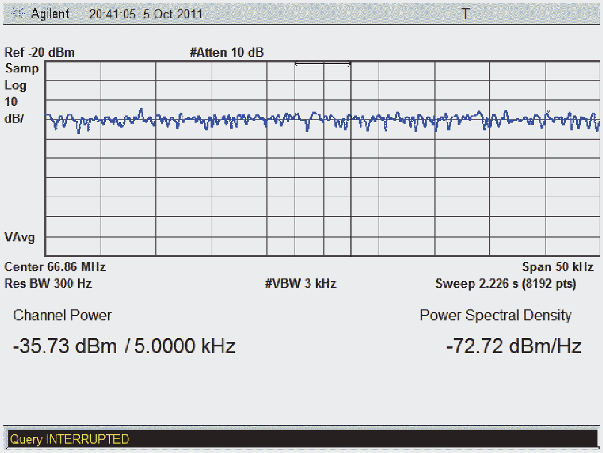Click the -72.72 dBm/Hz density value
603x453 pixels.
(x=513, y=346)
